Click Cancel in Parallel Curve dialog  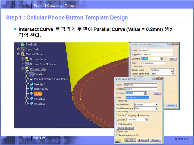pos(142,140)
